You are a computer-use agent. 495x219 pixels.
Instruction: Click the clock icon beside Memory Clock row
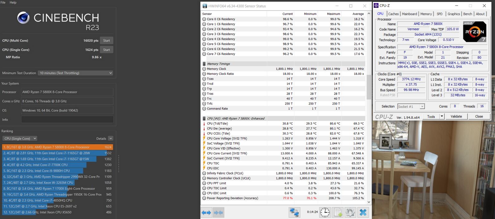point(204,69)
